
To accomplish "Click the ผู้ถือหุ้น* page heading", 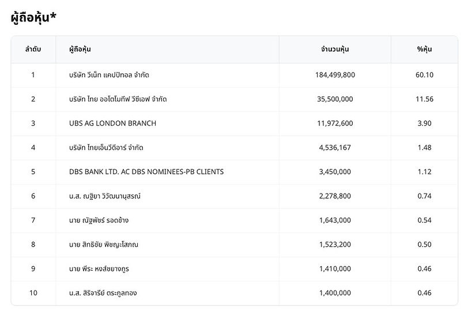I will [33, 18].
